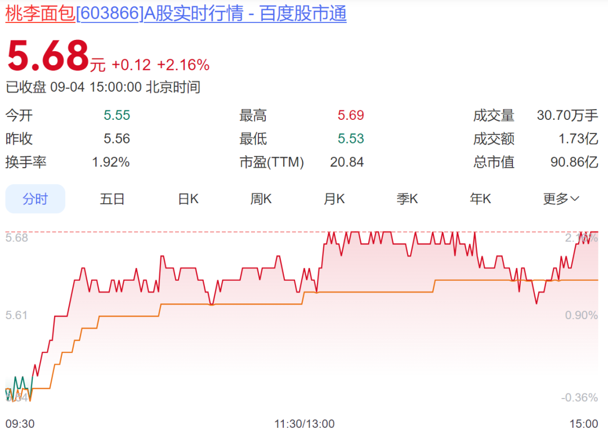The width and height of the screenshot is (608, 439).
Task: Click the 5.61 price axis label
Action: pos(16,315)
